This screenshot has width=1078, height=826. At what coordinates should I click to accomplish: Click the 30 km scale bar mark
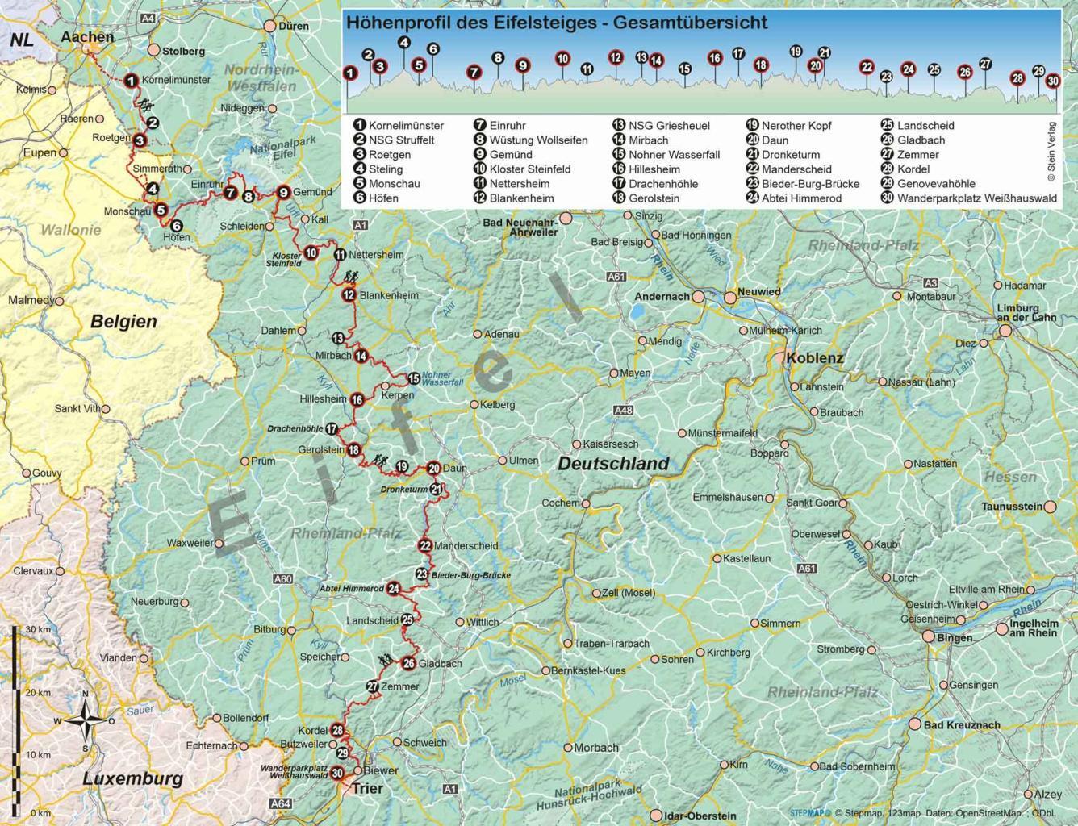(x=37, y=629)
